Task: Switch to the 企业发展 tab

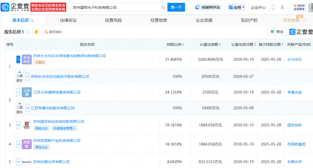Action: pyautogui.click(x=204, y=20)
